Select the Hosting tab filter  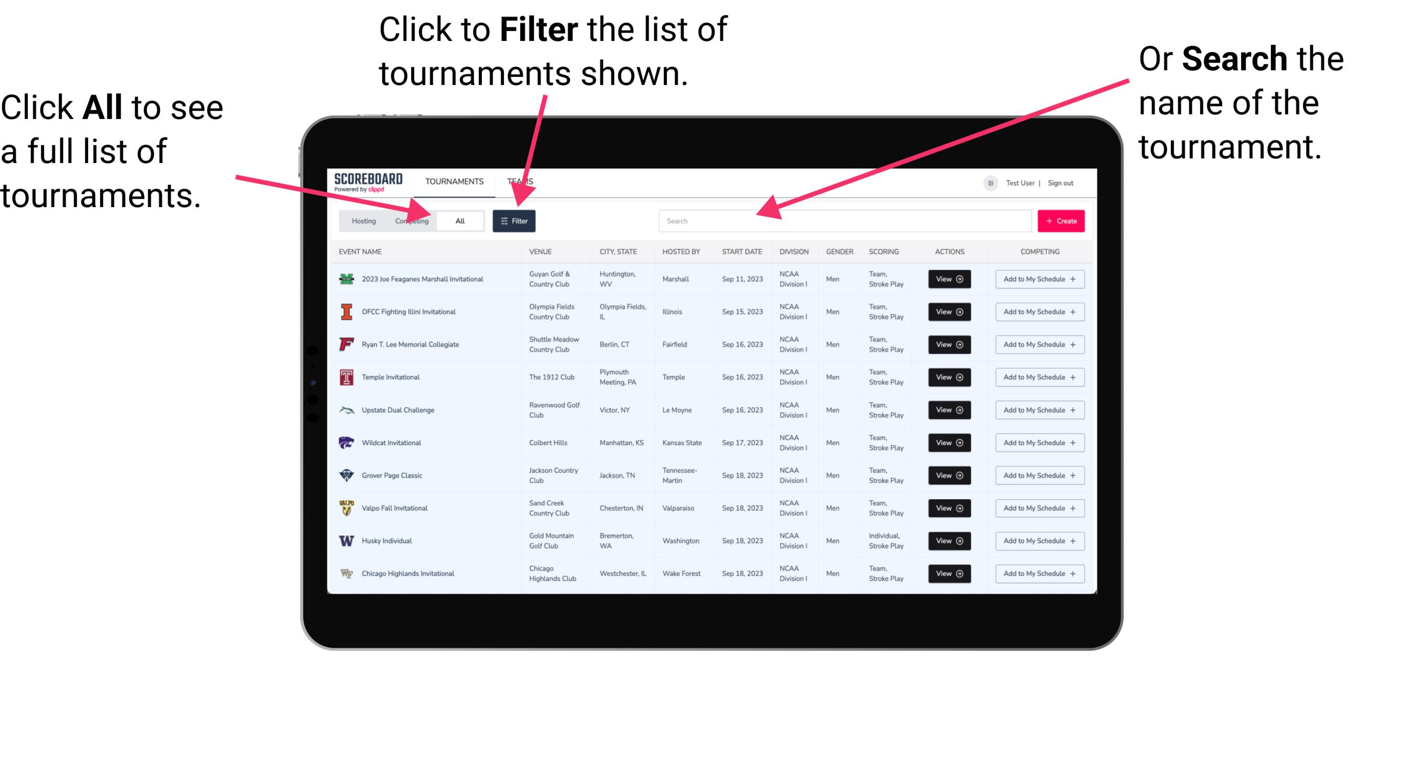pyautogui.click(x=362, y=220)
